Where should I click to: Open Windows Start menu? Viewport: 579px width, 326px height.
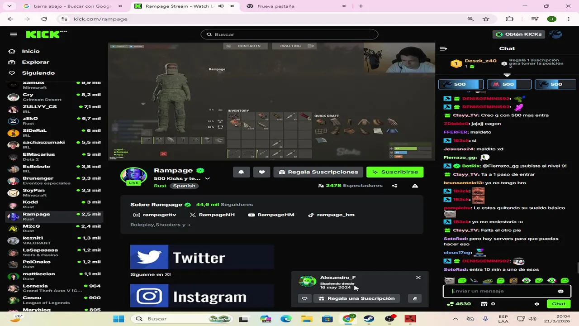[119, 319]
